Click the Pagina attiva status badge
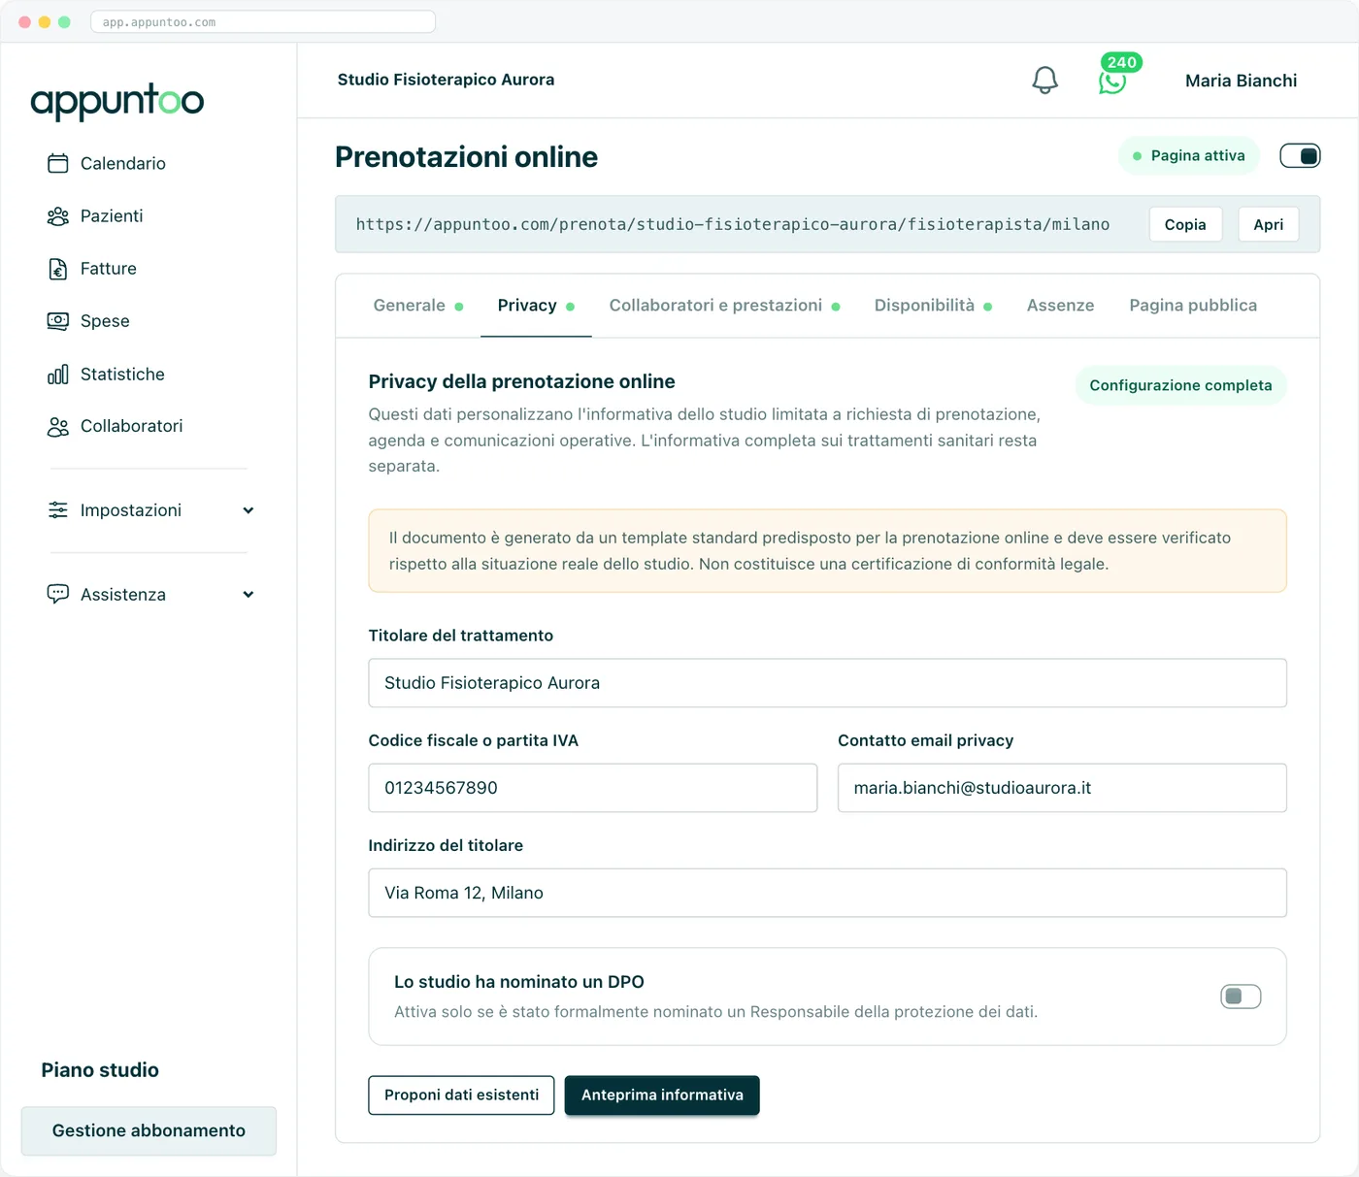 (x=1189, y=155)
